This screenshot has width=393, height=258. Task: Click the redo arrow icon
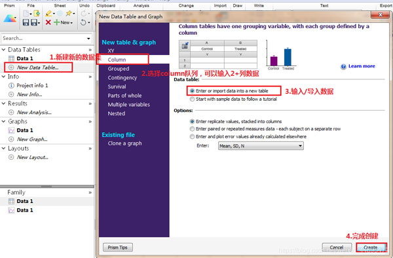(x=84, y=13)
